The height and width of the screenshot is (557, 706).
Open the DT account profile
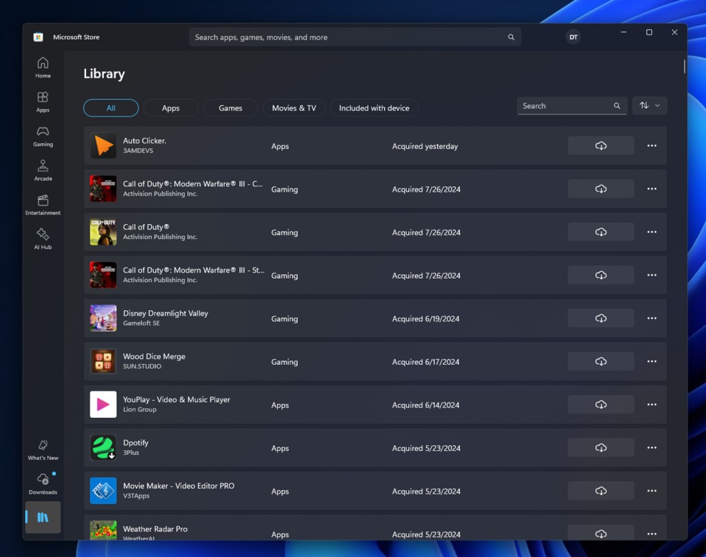tap(573, 37)
